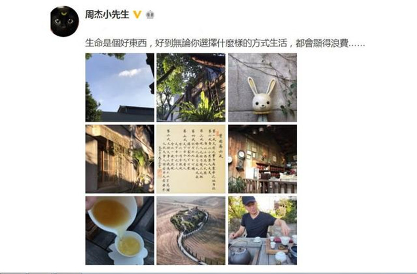Click the red seal on calligraphy image
Image resolution: width=417 pixels, height=274 pixels.
(x=160, y=174)
